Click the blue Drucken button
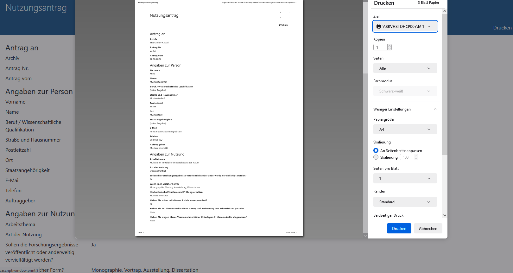The height and width of the screenshot is (273, 513). click(399, 228)
